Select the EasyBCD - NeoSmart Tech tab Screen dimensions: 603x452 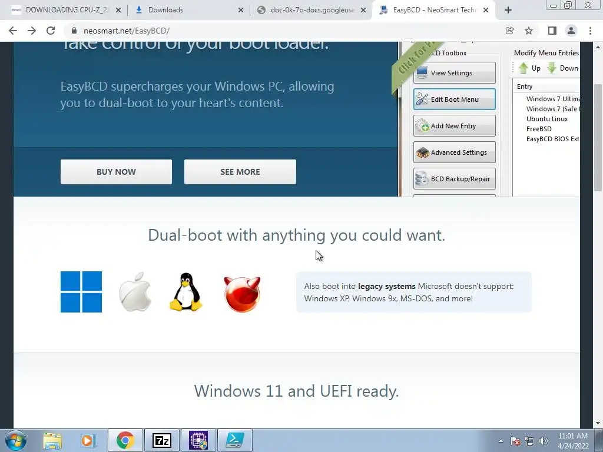[x=434, y=10]
